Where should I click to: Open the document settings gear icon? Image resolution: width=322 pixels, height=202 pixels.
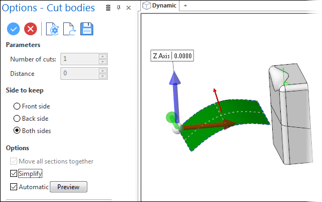coord(52,29)
